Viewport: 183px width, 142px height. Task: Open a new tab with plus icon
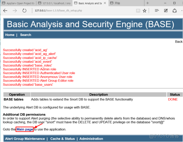147,3
